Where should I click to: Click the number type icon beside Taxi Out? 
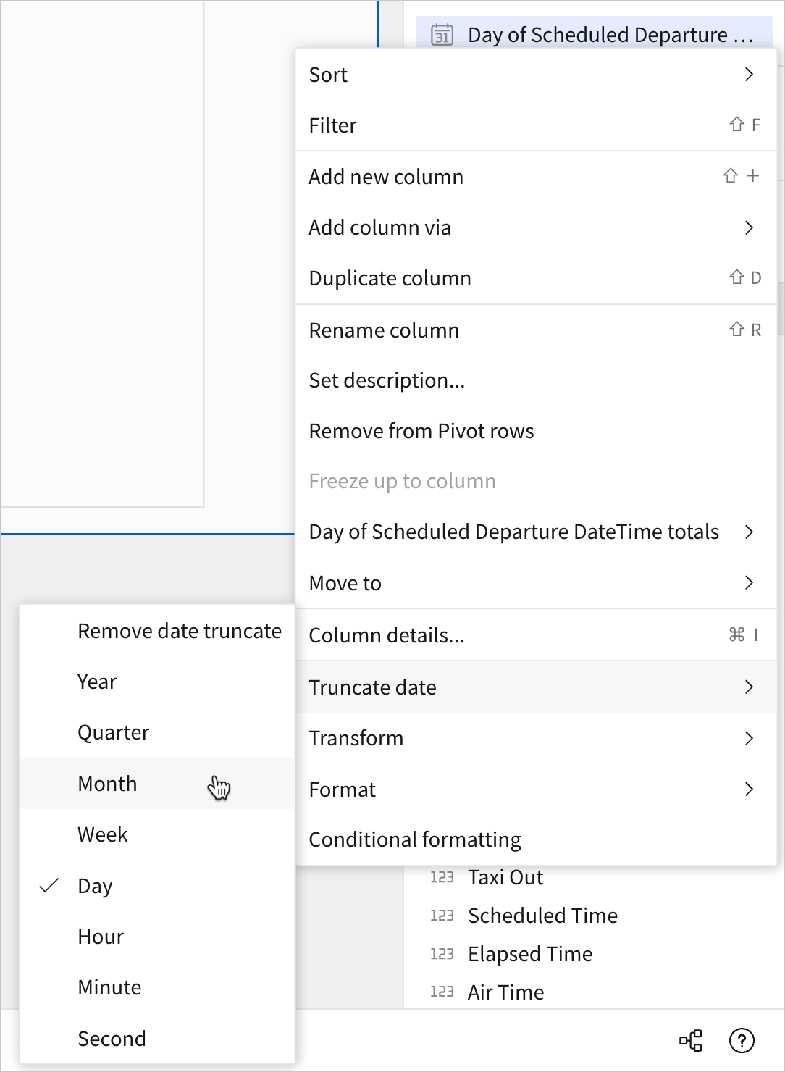point(442,877)
